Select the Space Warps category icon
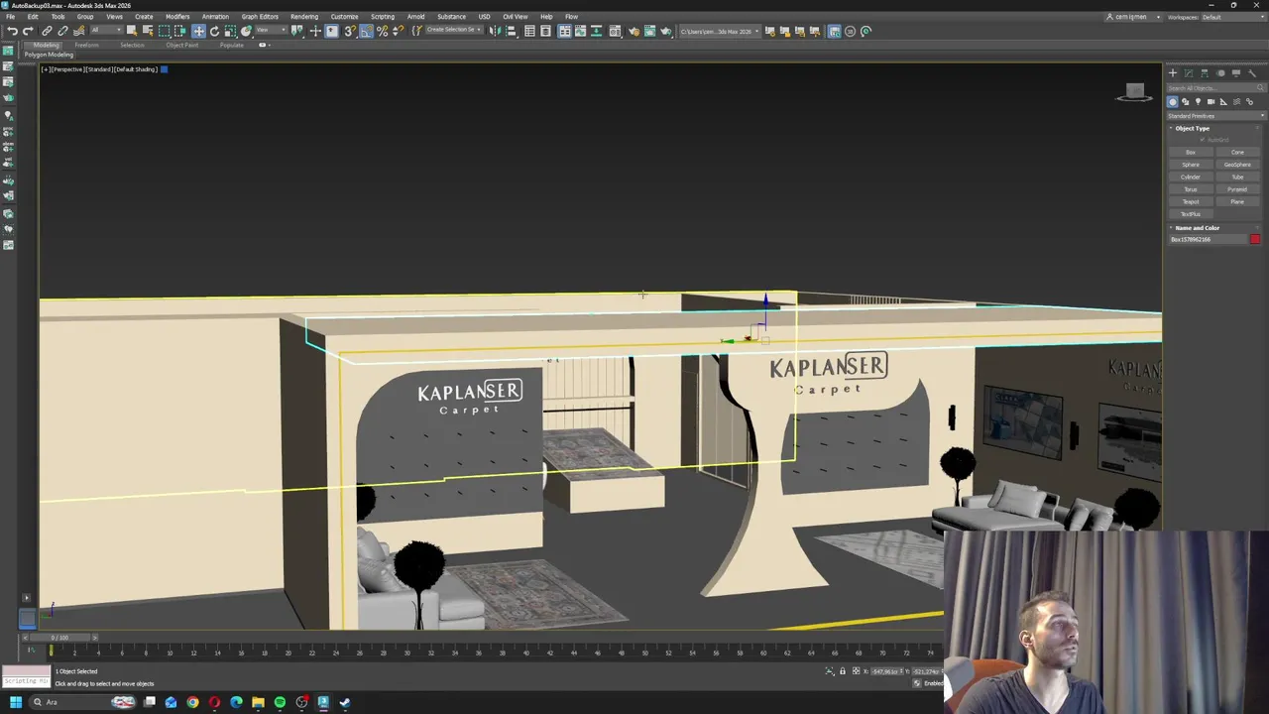Viewport: 1269px width, 714px height. 1236,102
